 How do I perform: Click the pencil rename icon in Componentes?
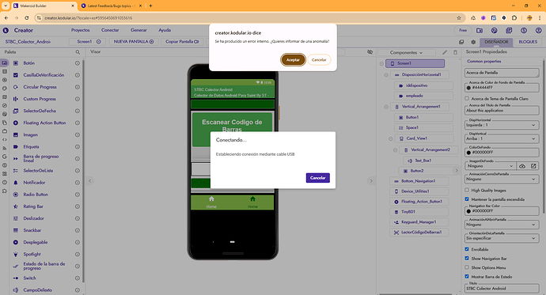coord(445,52)
